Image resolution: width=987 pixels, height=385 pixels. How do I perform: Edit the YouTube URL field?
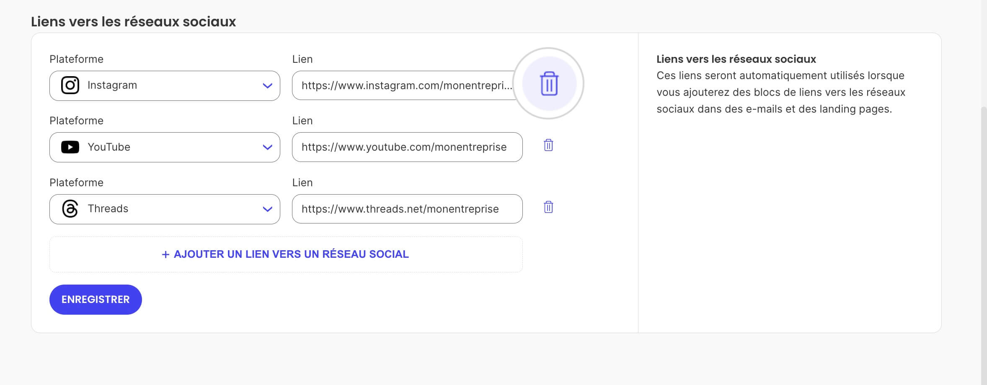(x=407, y=147)
